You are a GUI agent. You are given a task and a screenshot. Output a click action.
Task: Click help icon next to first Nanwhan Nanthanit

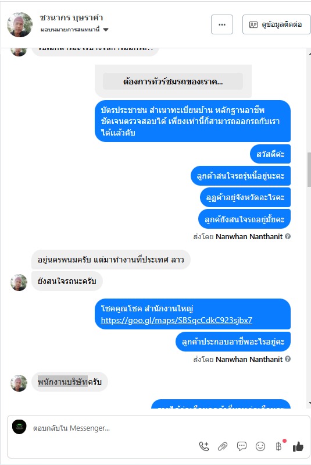pyautogui.click(x=288, y=236)
